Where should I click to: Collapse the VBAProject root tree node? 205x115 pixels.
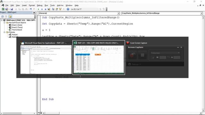pyautogui.click(x=2, y=20)
